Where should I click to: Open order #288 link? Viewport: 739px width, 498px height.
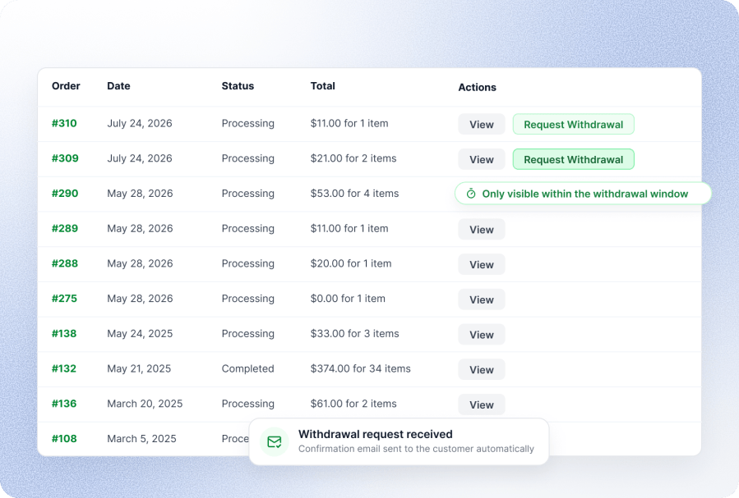(x=65, y=263)
